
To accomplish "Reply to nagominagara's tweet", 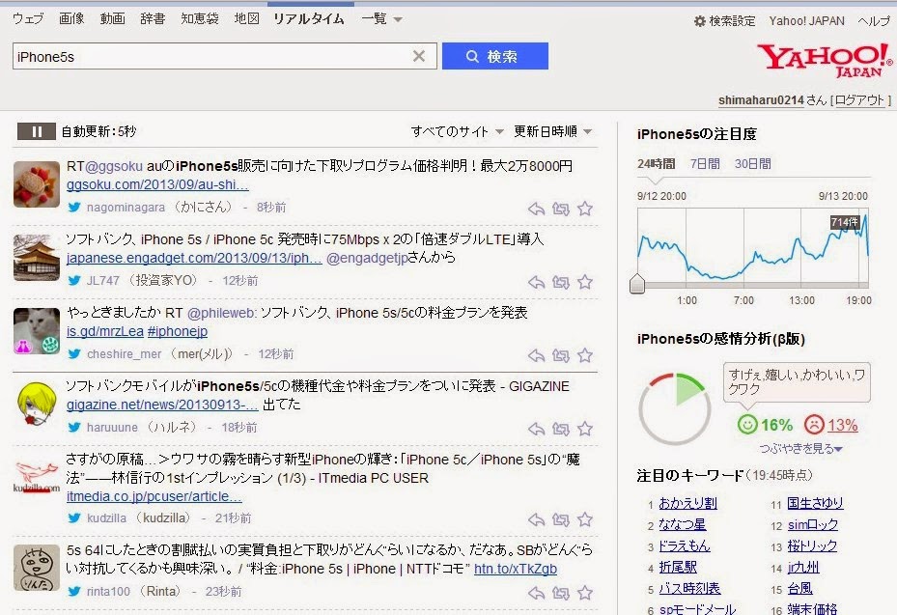I will 536,209.
